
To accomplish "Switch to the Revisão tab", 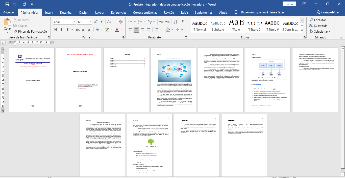I will point(169,12).
